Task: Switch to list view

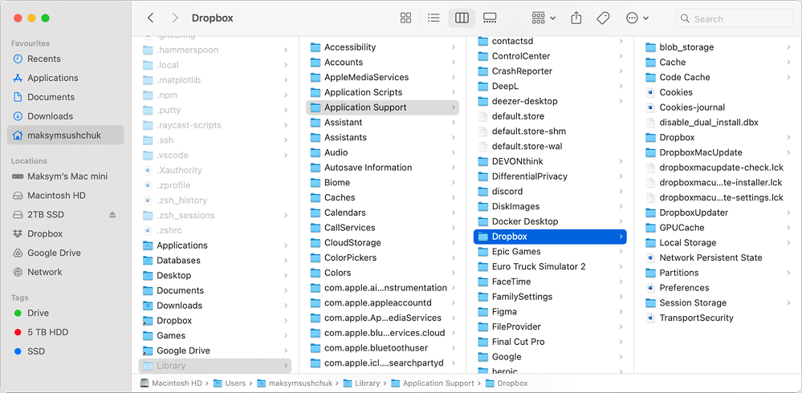Action: tap(434, 18)
